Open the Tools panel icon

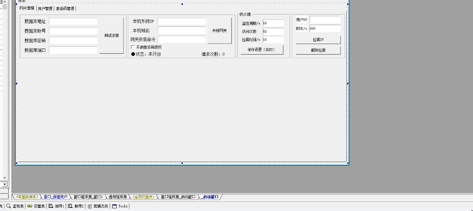click(114, 206)
